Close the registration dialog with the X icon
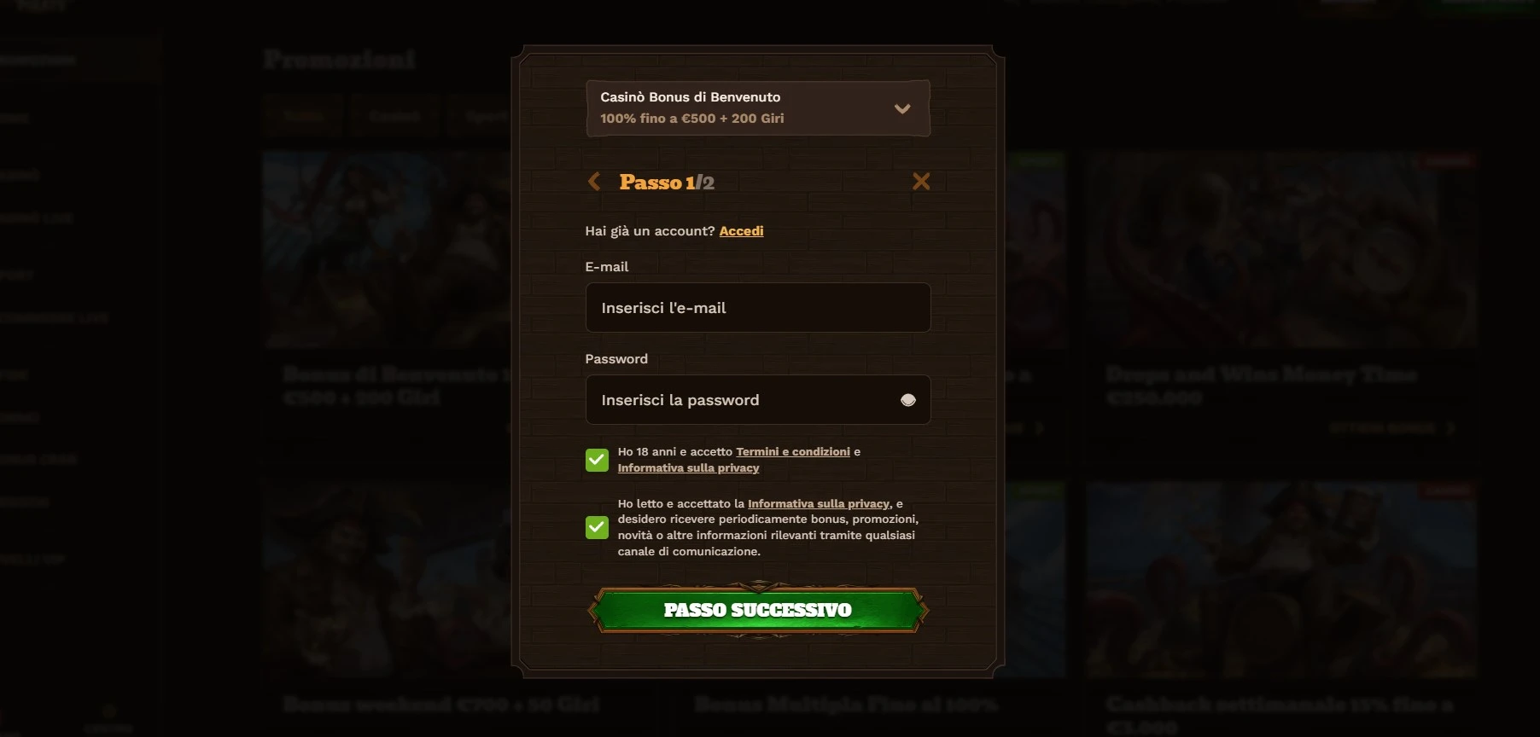 (x=921, y=181)
